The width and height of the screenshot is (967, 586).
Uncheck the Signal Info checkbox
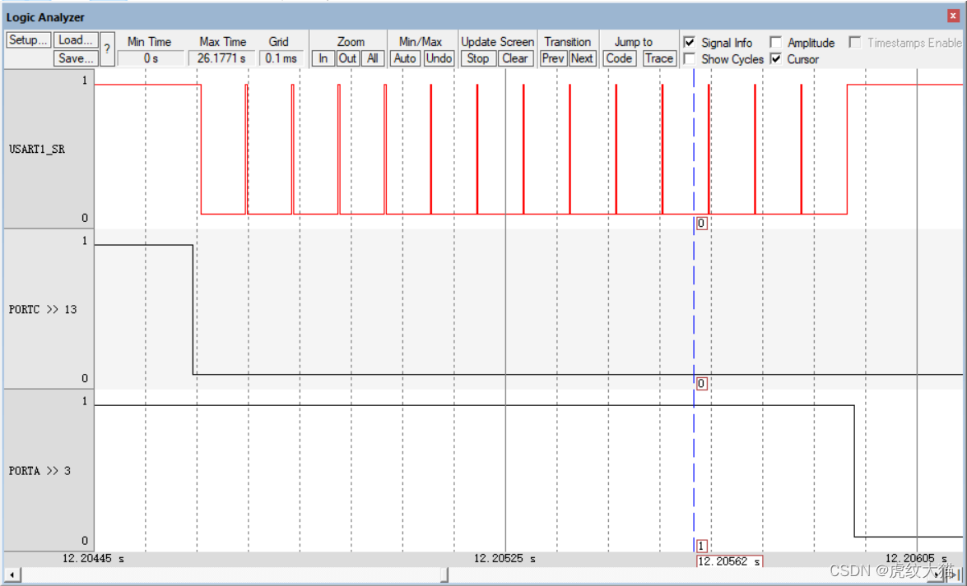pyautogui.click(x=690, y=43)
